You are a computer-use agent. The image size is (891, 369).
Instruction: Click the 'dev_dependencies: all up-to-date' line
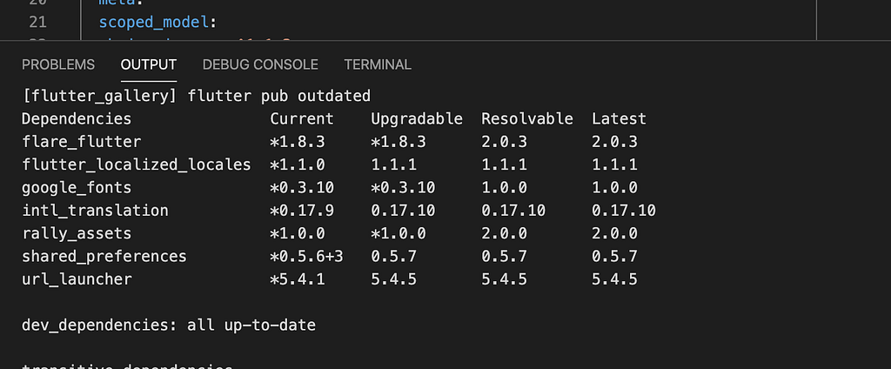(168, 325)
